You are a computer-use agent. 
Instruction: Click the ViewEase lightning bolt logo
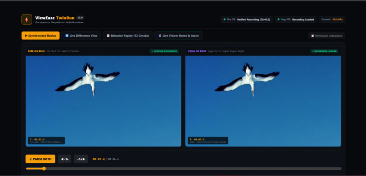coord(27,20)
